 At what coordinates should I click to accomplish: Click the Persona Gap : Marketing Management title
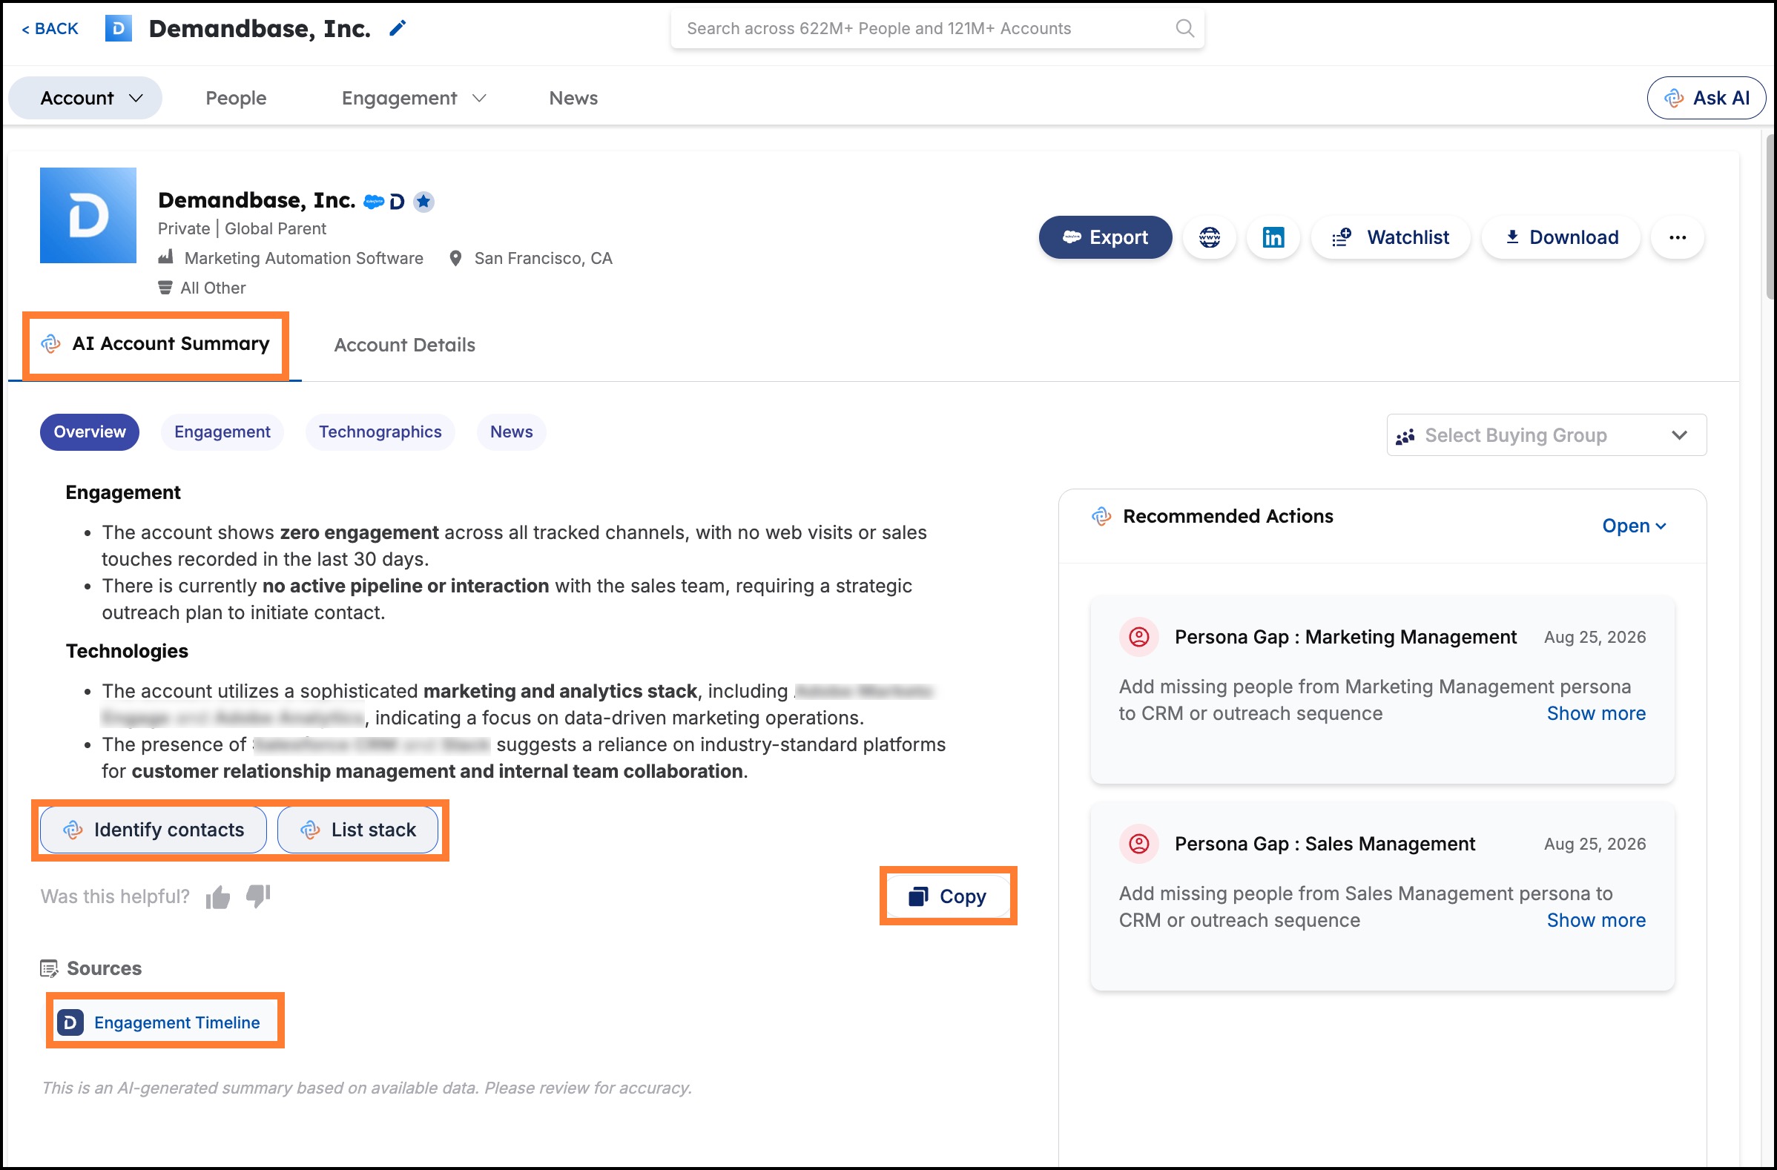[1345, 637]
